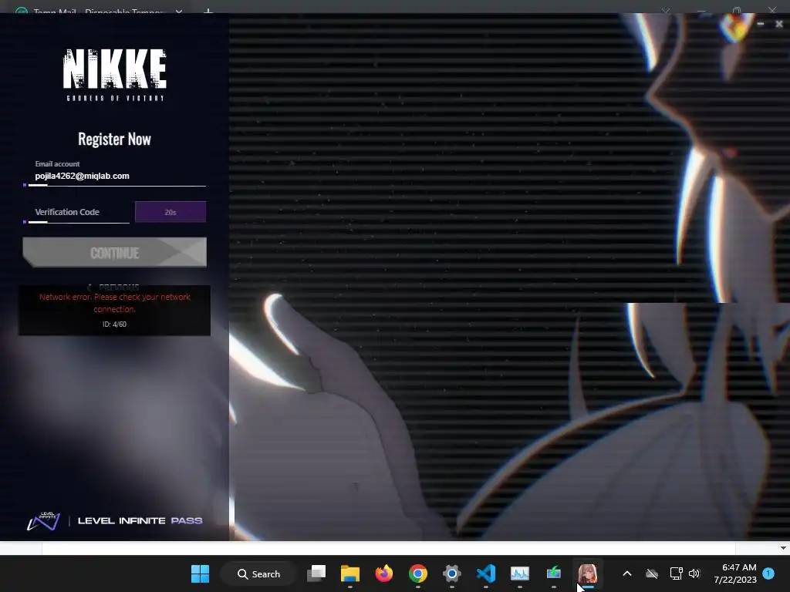Screen dimensions: 790x592
Task: Open the green-arrow monitor app in taskbar
Action: pyautogui.click(x=554, y=573)
